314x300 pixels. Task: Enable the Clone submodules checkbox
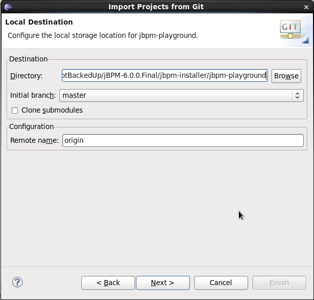pyautogui.click(x=15, y=111)
